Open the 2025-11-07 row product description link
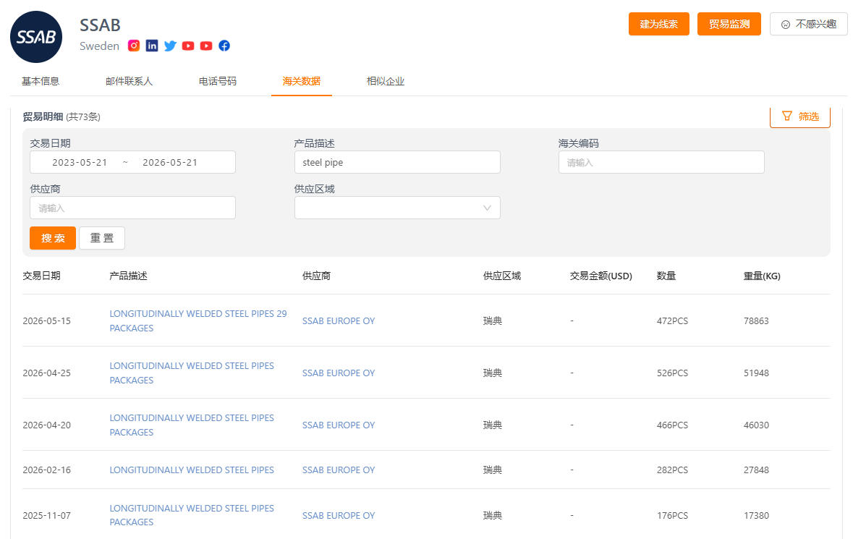 [x=192, y=515]
